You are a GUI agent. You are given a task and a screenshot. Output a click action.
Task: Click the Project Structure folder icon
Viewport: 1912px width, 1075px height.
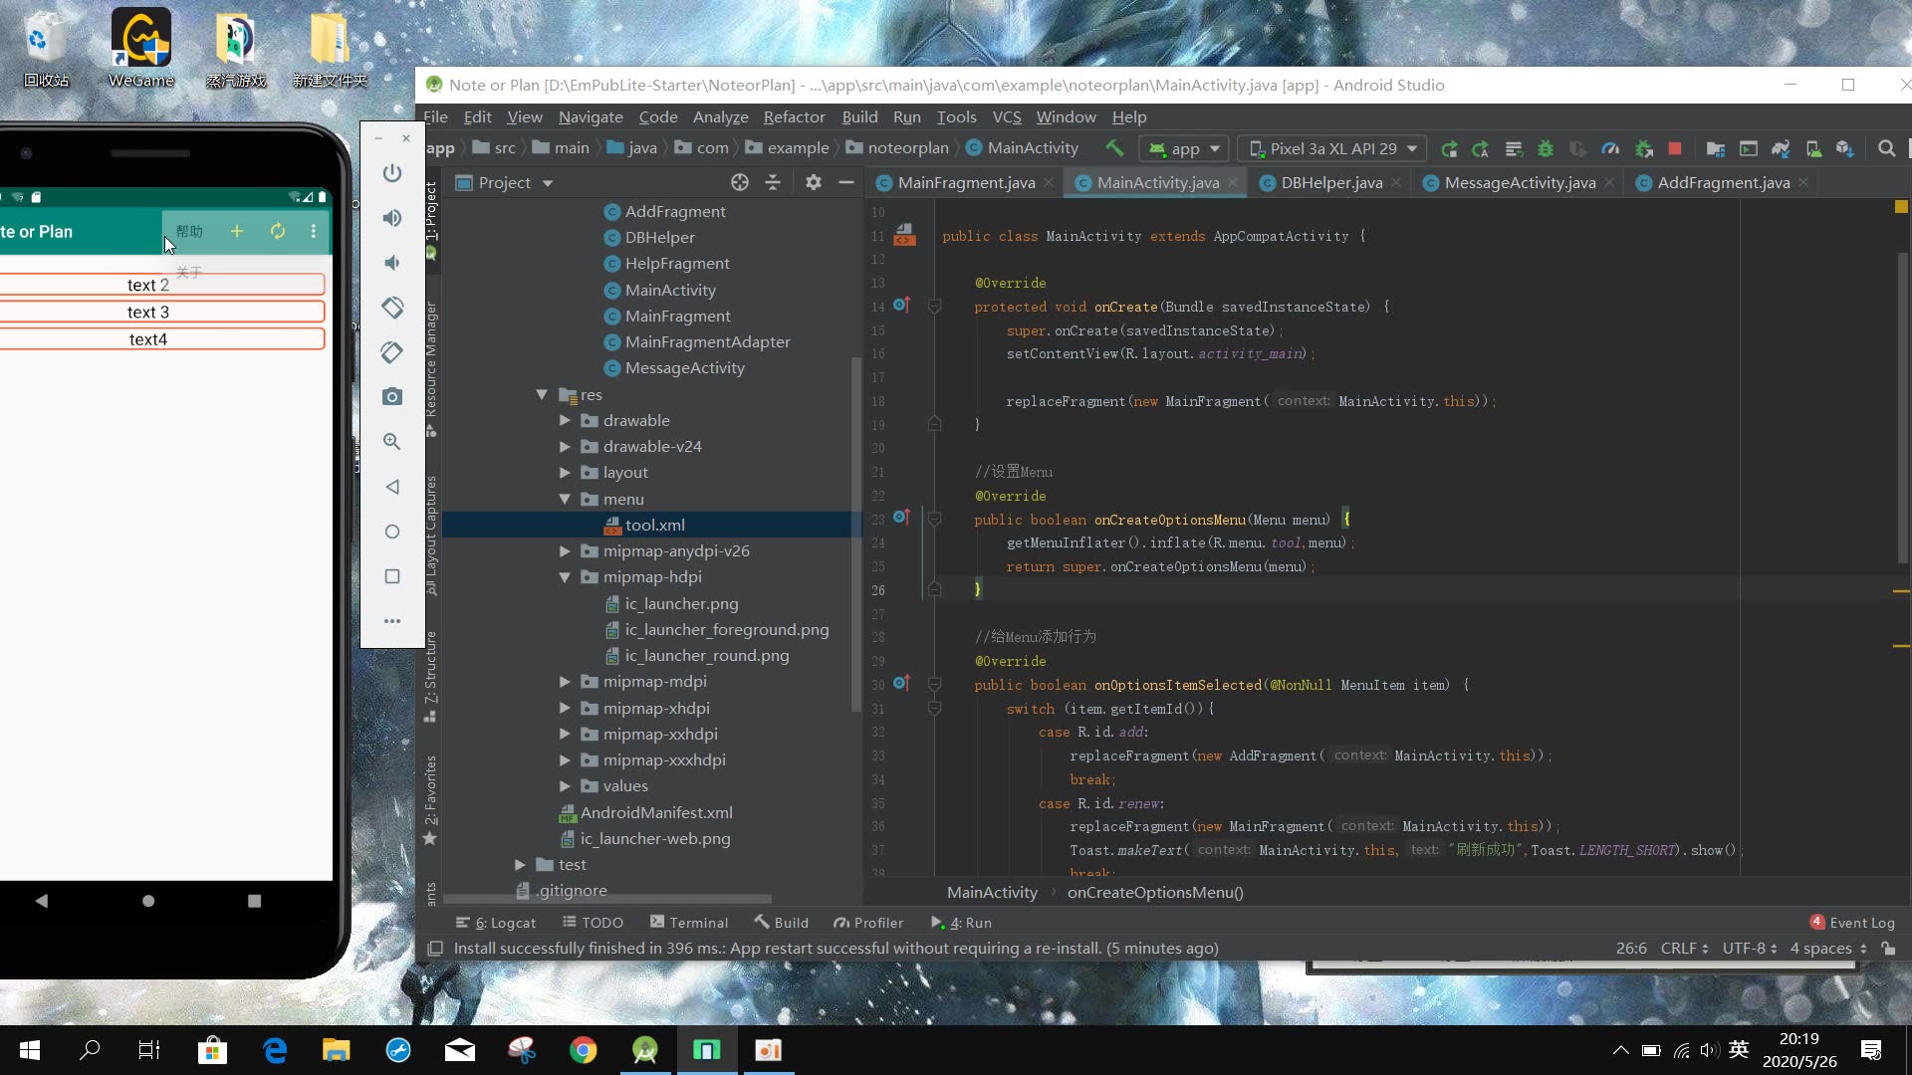(x=1715, y=148)
